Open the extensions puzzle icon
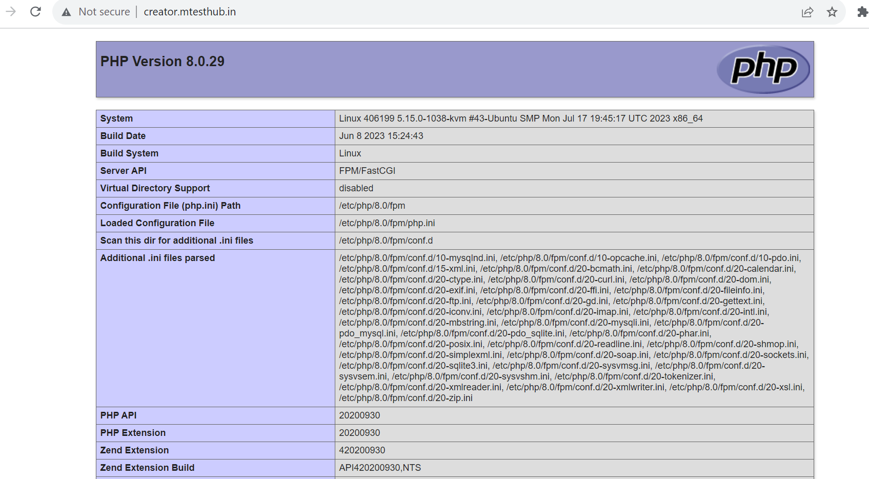This screenshot has height=479, width=869. tap(862, 12)
